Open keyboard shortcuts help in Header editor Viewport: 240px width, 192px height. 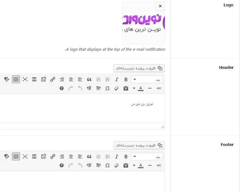[62, 88]
